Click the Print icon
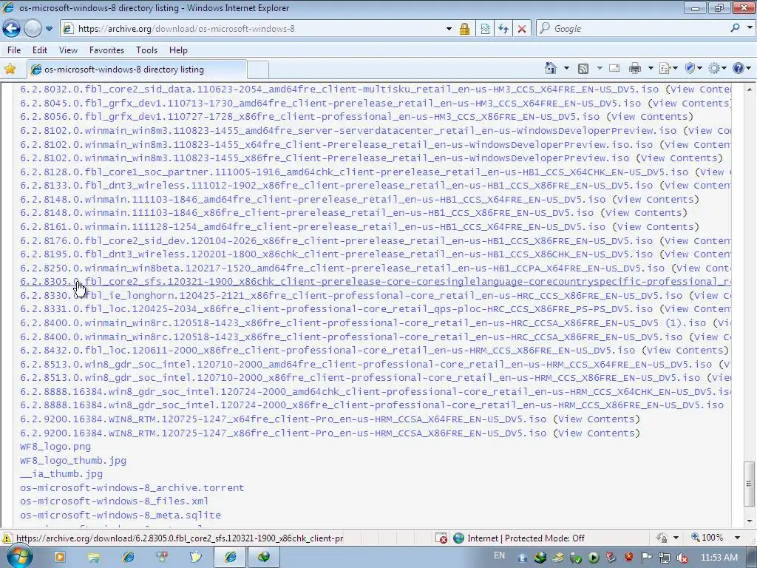 [635, 69]
